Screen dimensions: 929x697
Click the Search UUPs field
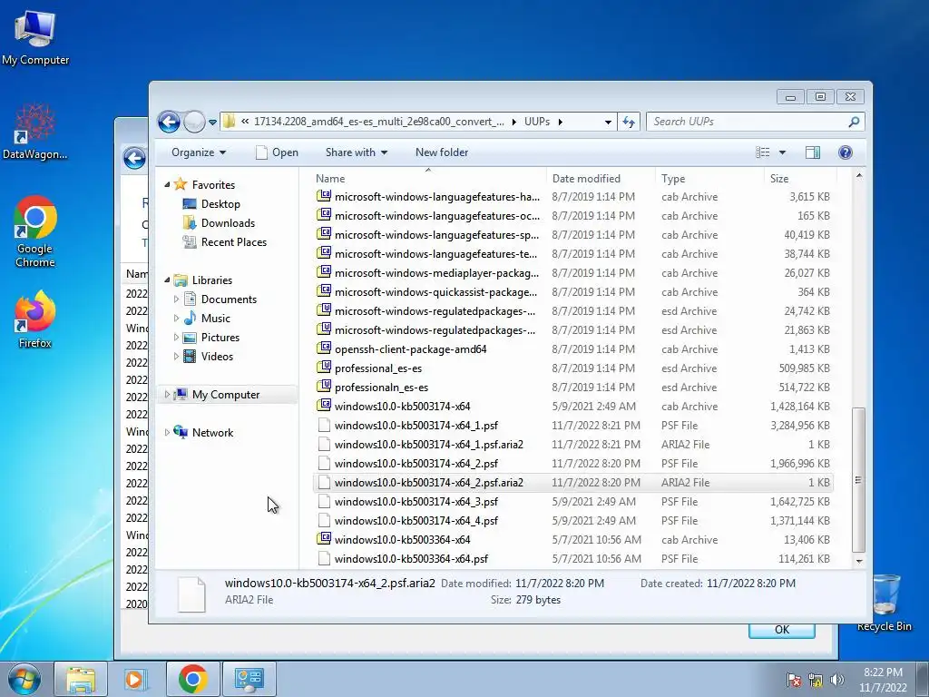[748, 122]
